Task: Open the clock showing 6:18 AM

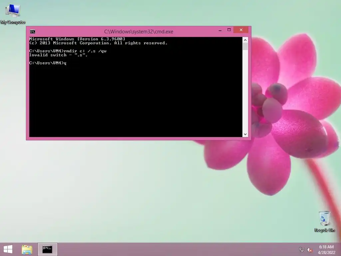Action: pyautogui.click(x=326, y=250)
